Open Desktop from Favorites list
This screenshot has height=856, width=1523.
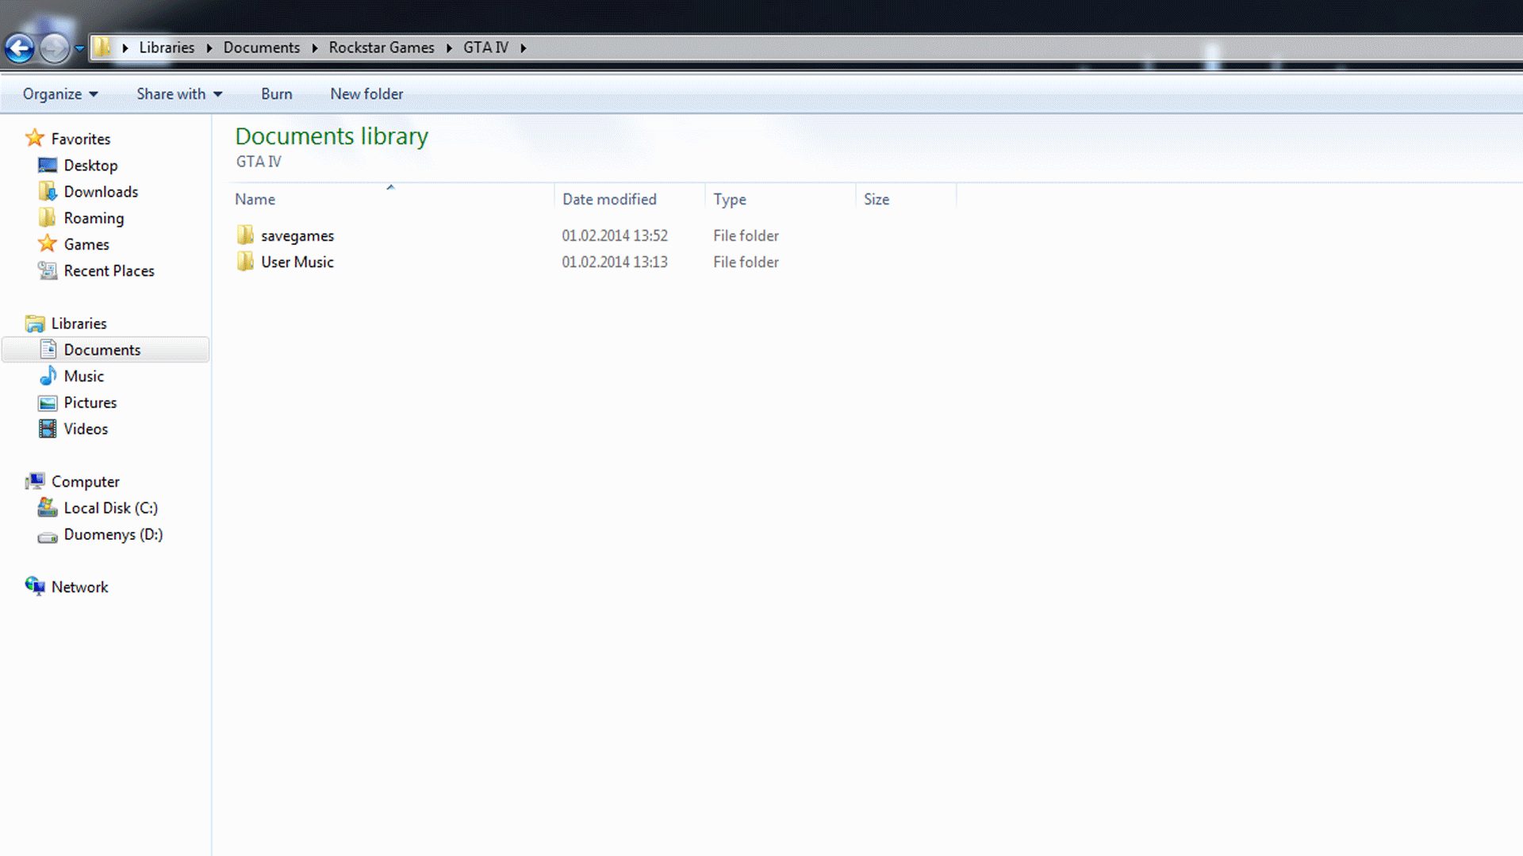click(x=90, y=165)
